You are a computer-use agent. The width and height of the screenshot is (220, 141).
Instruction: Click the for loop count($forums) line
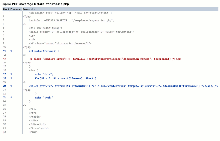(65, 78)
